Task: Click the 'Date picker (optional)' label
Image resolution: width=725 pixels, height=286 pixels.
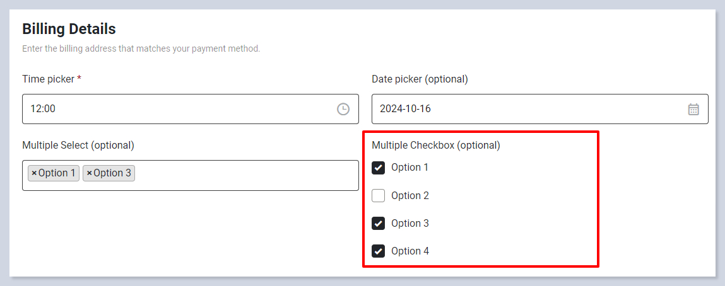Action: coord(420,79)
